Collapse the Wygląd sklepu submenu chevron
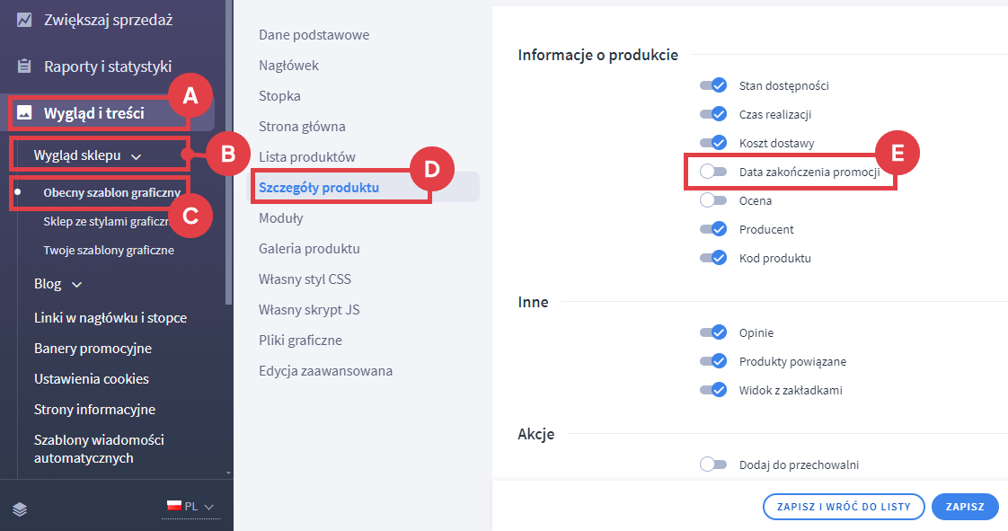This screenshot has height=531, width=1008. (x=136, y=156)
